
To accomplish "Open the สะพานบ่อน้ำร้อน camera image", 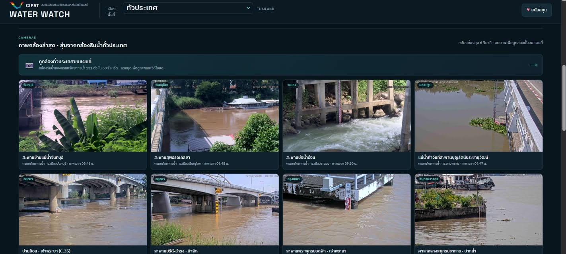I will [x=346, y=115].
